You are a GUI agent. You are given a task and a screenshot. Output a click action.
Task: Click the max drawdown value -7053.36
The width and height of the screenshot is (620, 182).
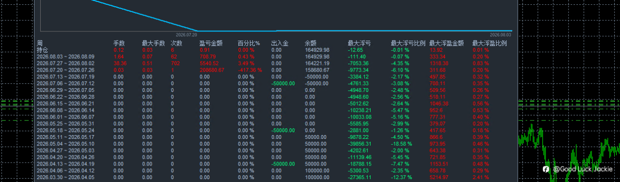[x=358, y=63]
